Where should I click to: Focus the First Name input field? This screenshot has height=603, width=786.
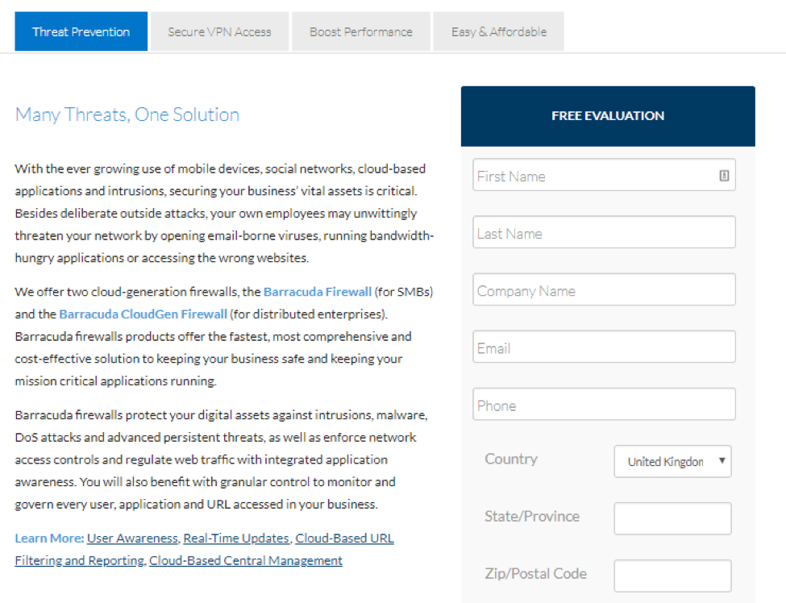point(593,176)
